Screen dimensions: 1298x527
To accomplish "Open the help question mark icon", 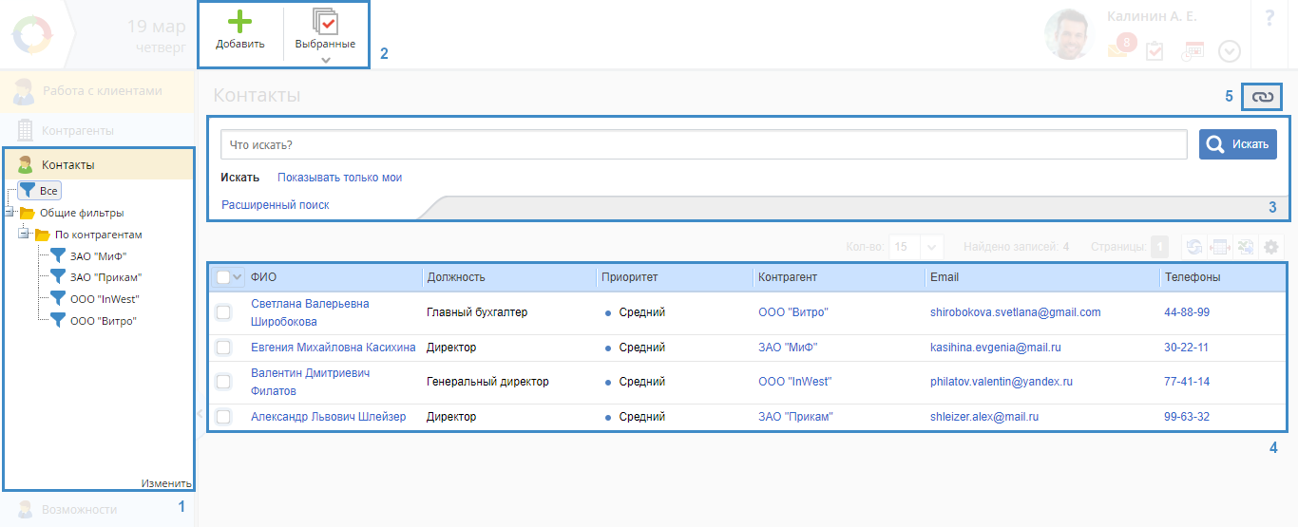I will click(x=1269, y=19).
